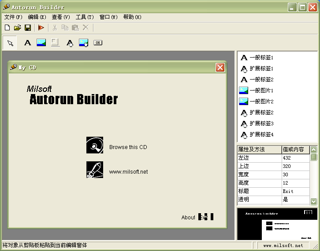Edit the 左边 value 432

[x=295, y=158]
